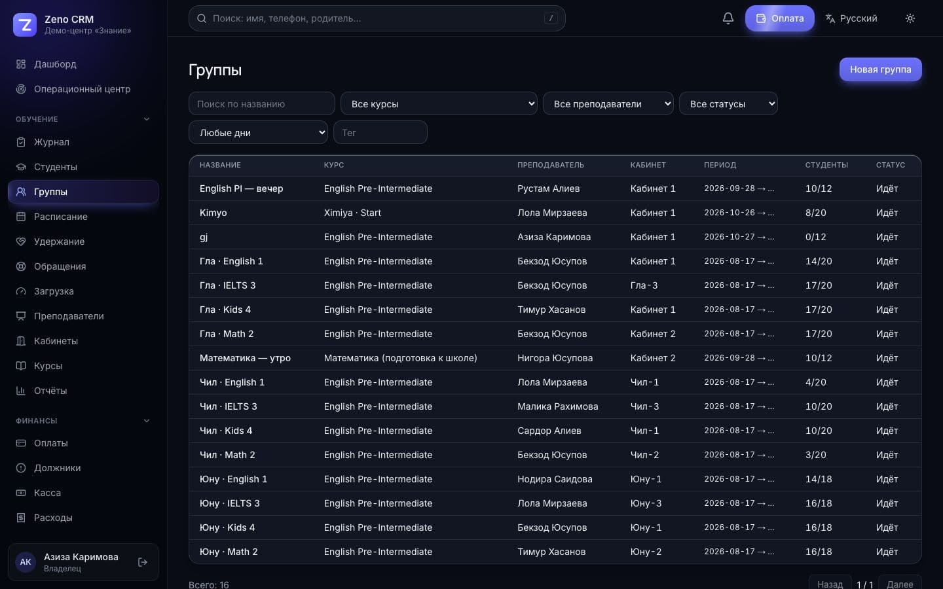Screen dimensions: 943x589
Task: Click the Оплата button in header
Action: [779, 18]
